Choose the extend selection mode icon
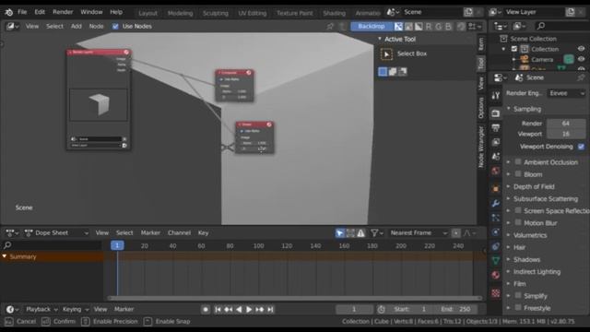Screen dimensions: 590x332 (393, 72)
